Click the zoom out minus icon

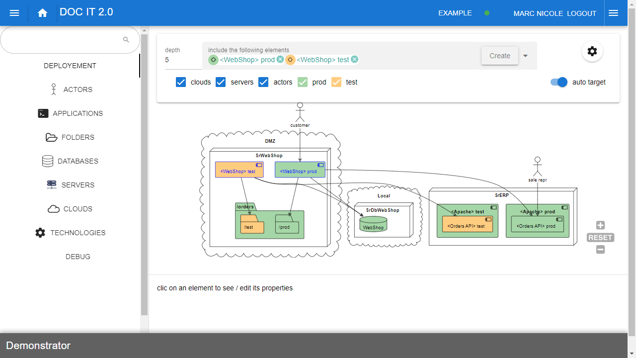tap(600, 250)
